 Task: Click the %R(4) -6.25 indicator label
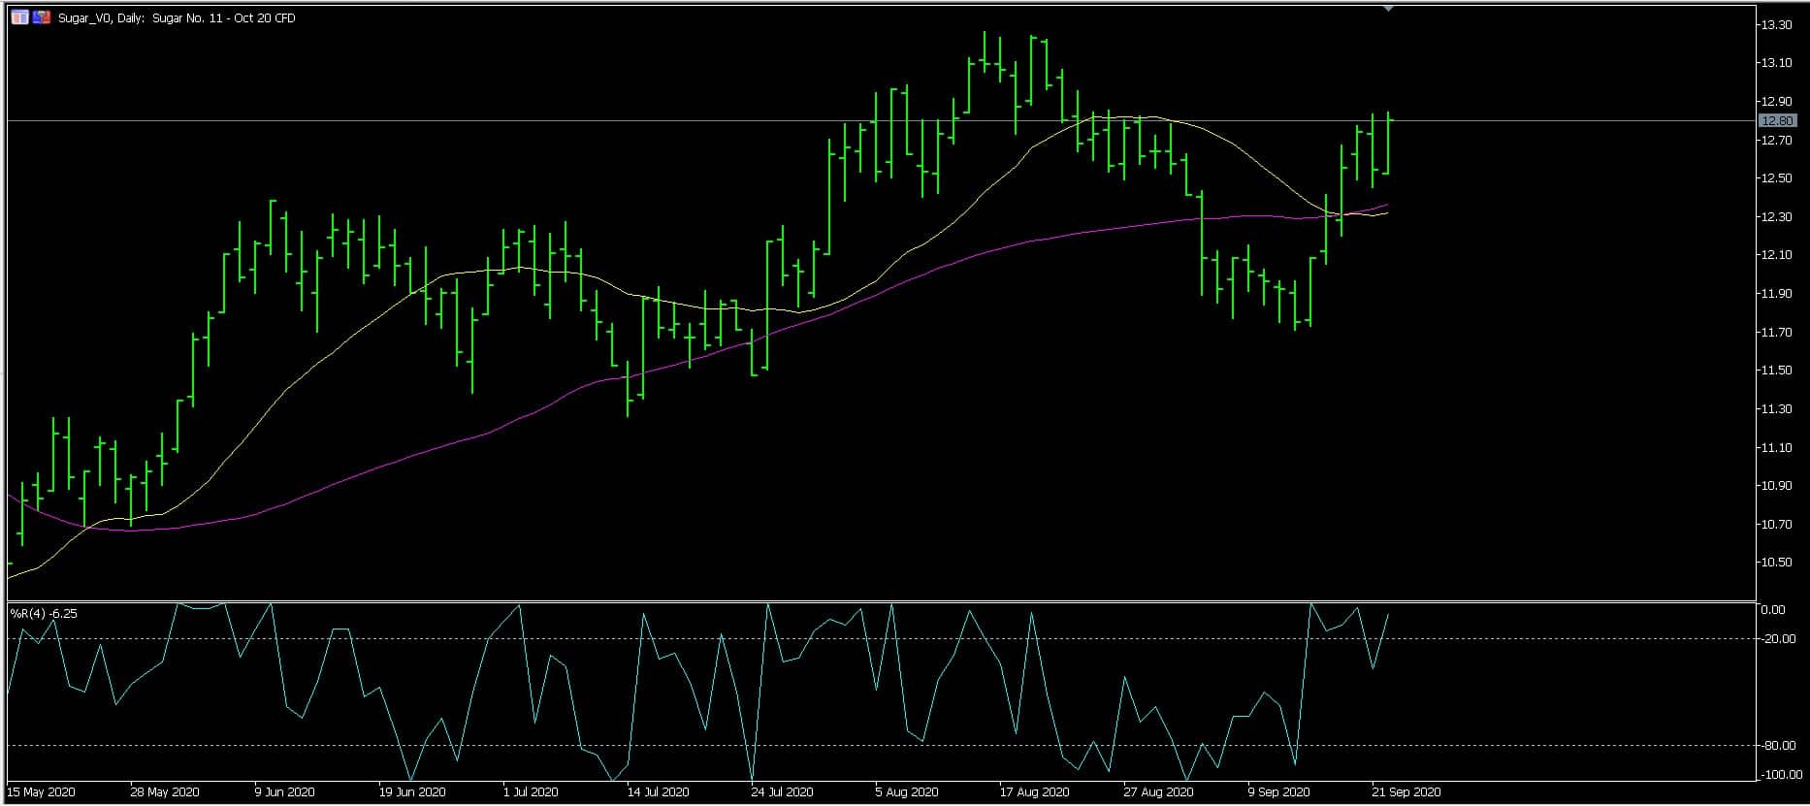pos(44,614)
